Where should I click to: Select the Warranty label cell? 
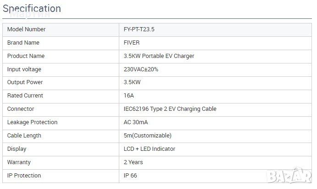tap(20, 162)
